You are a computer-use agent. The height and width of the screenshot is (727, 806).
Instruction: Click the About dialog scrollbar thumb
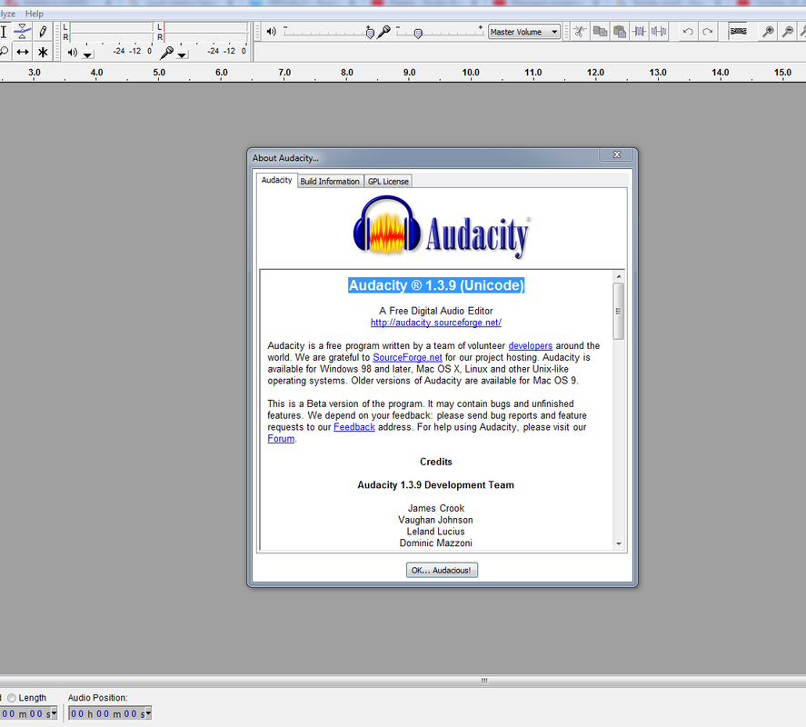619,311
